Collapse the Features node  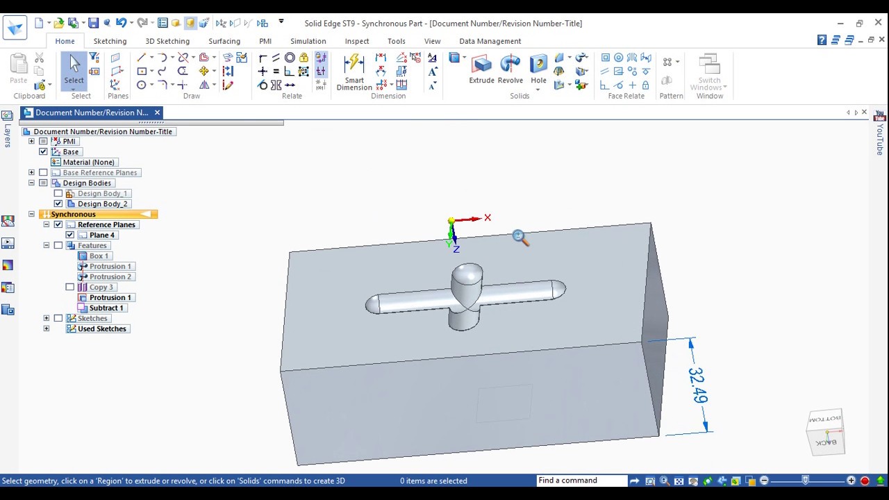coord(47,245)
